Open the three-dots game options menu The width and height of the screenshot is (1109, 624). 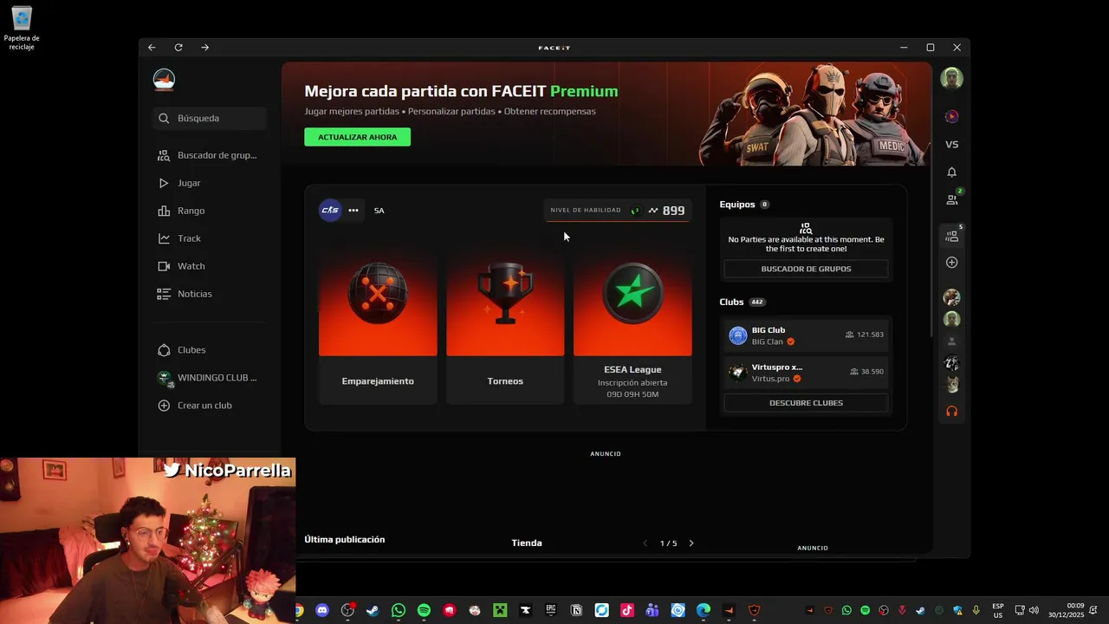(x=353, y=210)
